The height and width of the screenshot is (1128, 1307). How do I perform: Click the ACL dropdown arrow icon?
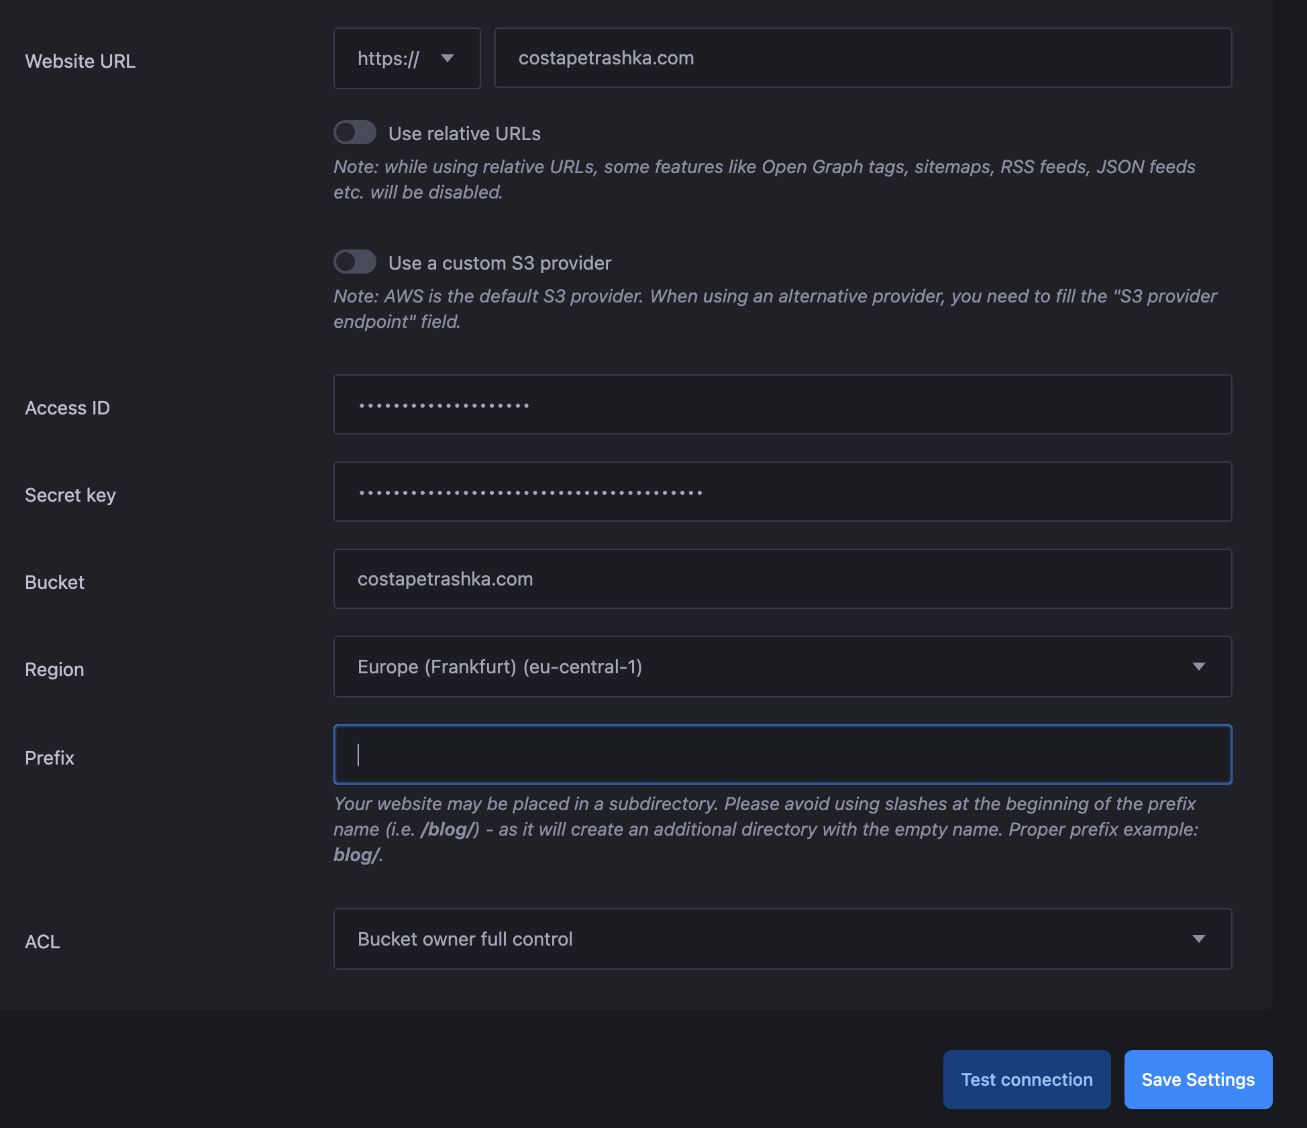(1198, 939)
